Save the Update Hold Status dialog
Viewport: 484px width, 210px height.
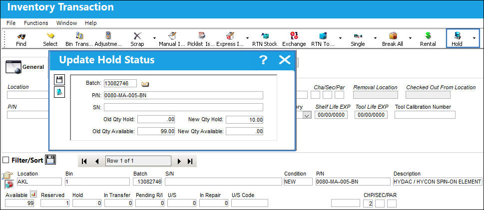(59, 80)
